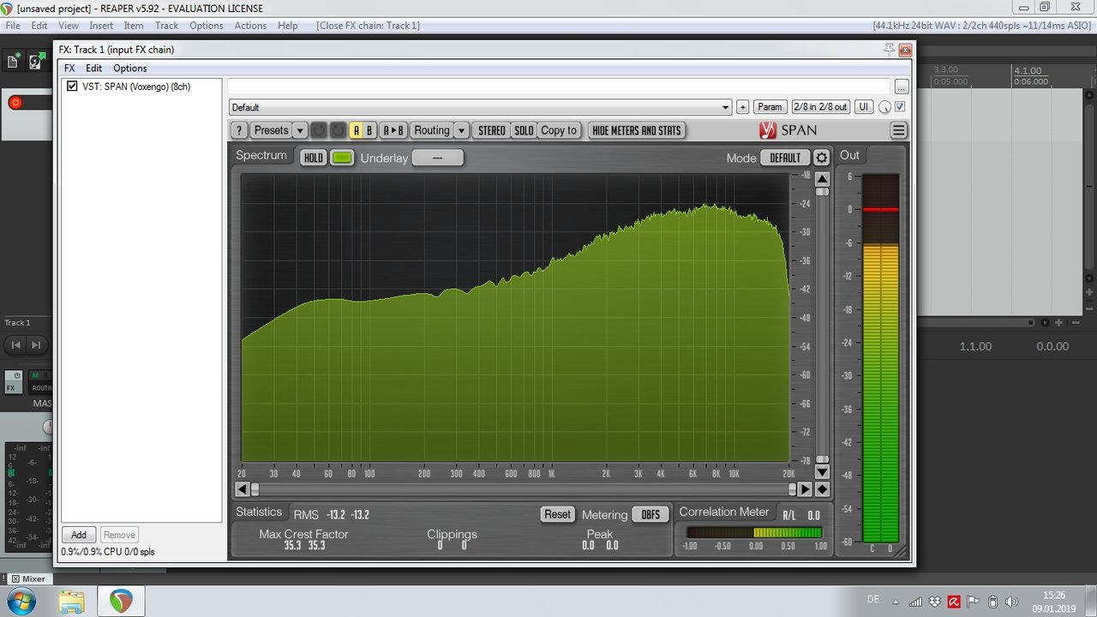The width and height of the screenshot is (1097, 617).
Task: Toggle DBFS metering mode button
Action: (x=650, y=514)
